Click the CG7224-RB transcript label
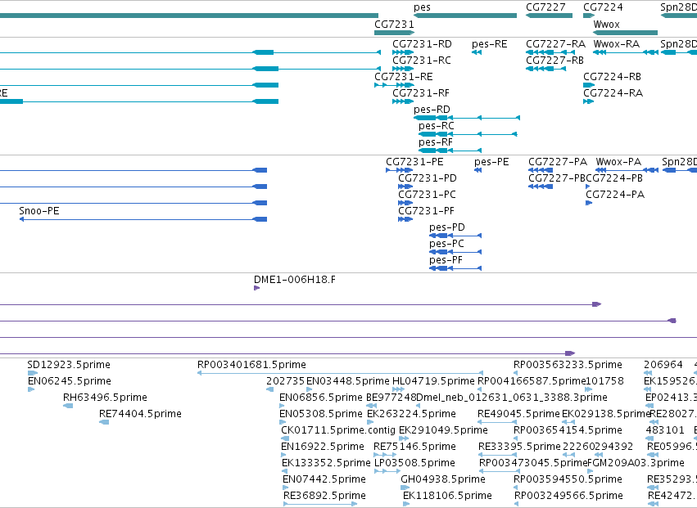This screenshot has height=508, width=697. (612, 77)
